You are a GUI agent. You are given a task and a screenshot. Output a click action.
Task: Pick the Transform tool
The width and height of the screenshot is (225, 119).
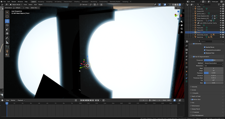pos(7,34)
